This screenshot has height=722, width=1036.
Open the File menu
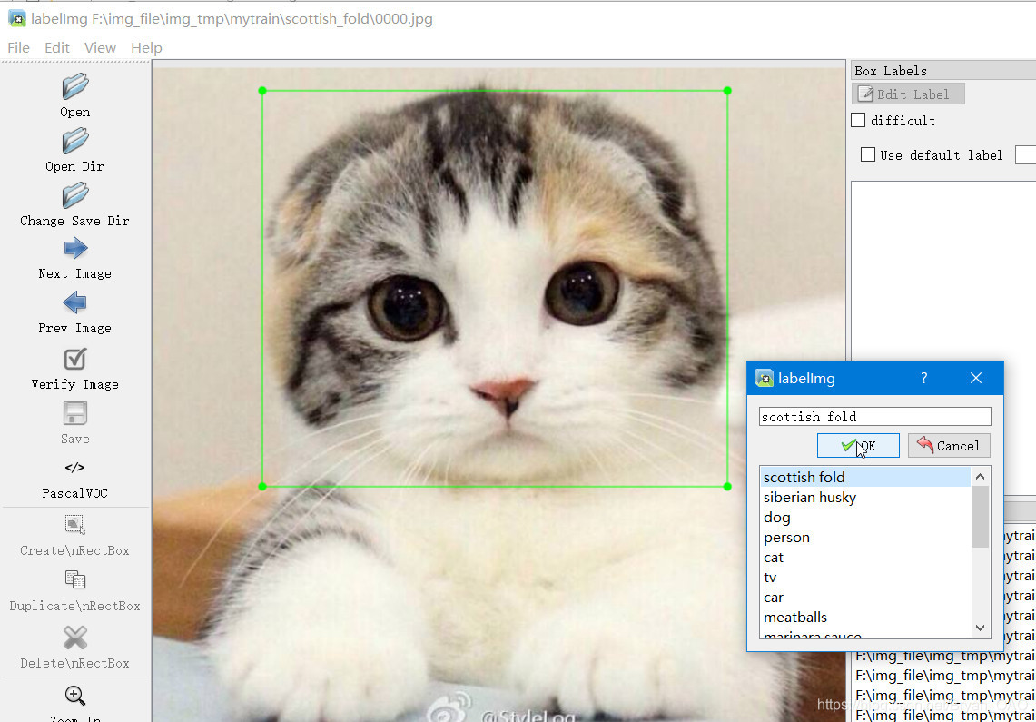click(18, 47)
